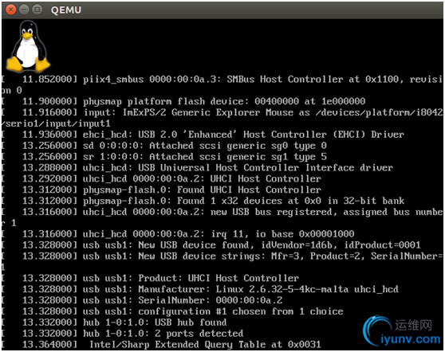
Task: Click the irq 11, io base line
Action: pos(178,234)
